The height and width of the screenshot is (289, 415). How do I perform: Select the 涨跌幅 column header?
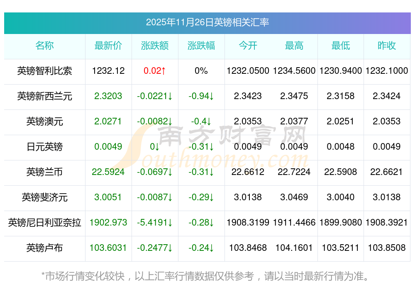[x=201, y=46]
